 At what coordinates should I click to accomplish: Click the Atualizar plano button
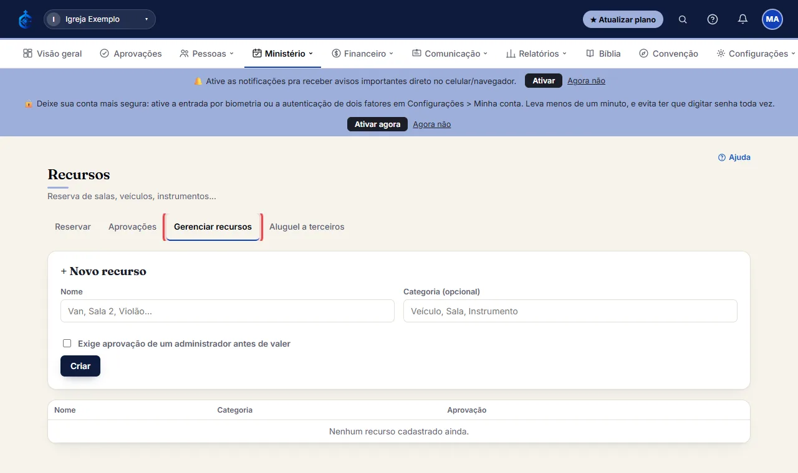tap(623, 19)
